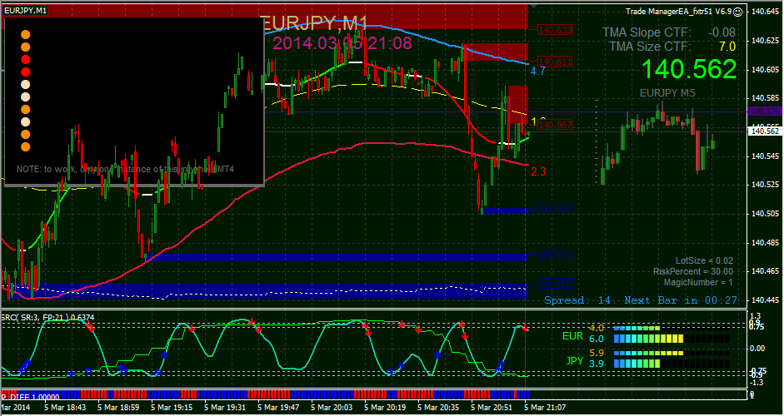
Task: Click the Trade ManagerEA_fxtr51 V6.9 label
Action: click(679, 11)
